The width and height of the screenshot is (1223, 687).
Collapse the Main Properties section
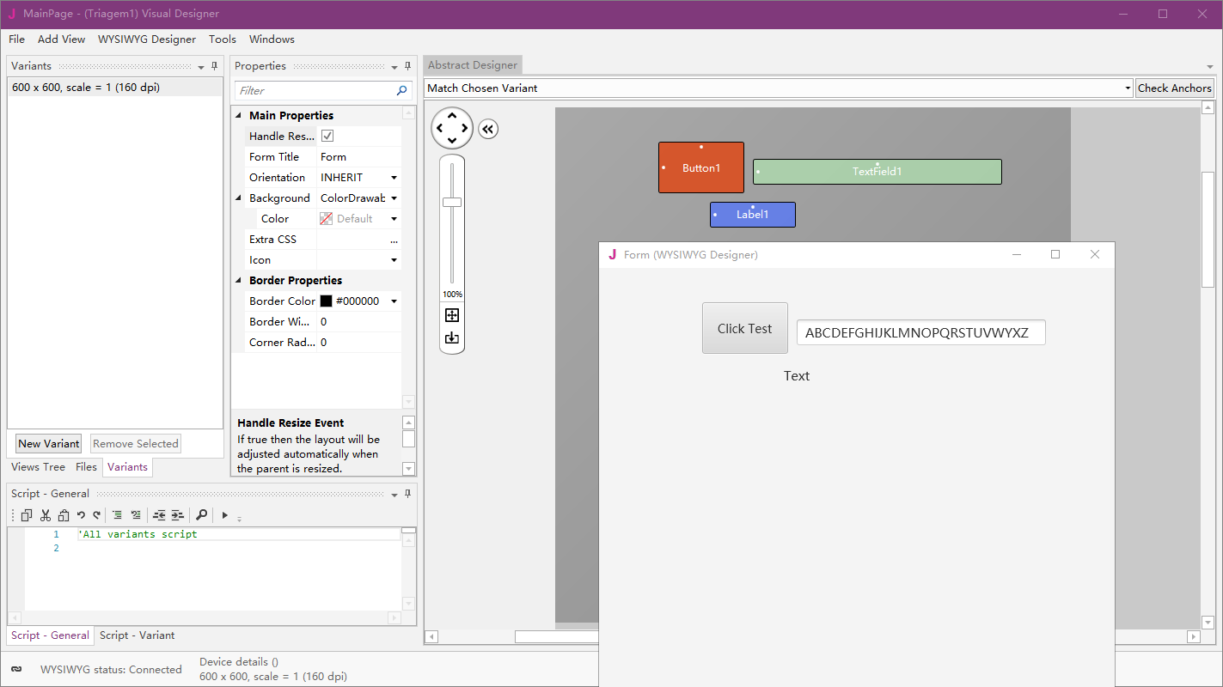coord(239,116)
